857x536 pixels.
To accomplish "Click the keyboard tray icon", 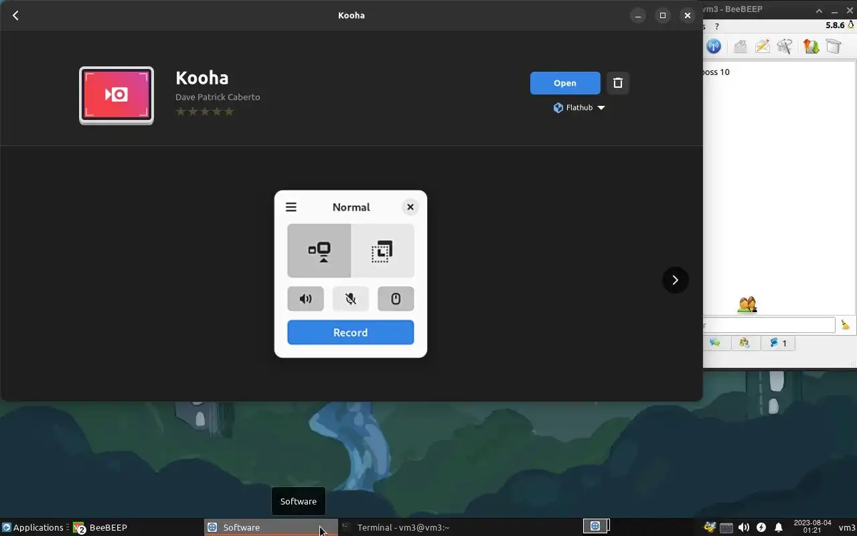I will (x=726, y=527).
